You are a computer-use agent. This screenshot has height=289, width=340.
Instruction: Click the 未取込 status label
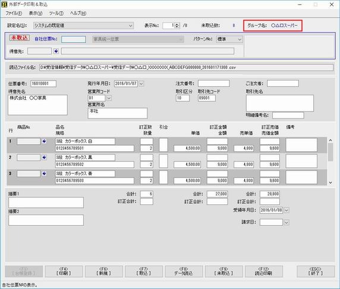pyautogui.click(x=20, y=38)
